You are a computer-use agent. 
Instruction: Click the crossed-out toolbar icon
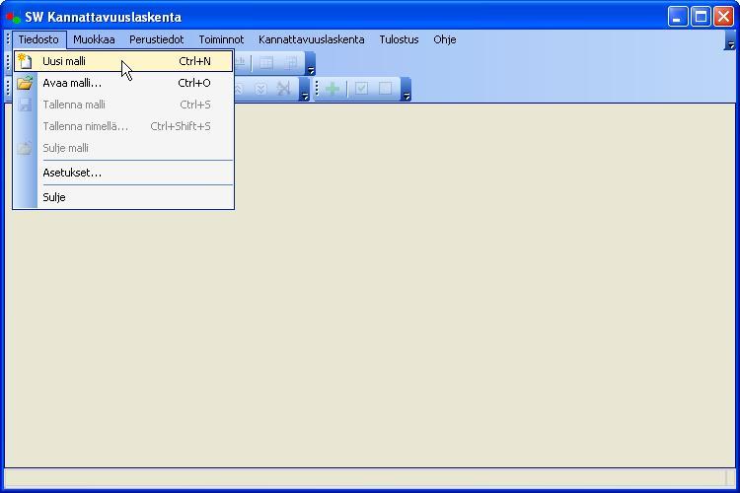(283, 88)
